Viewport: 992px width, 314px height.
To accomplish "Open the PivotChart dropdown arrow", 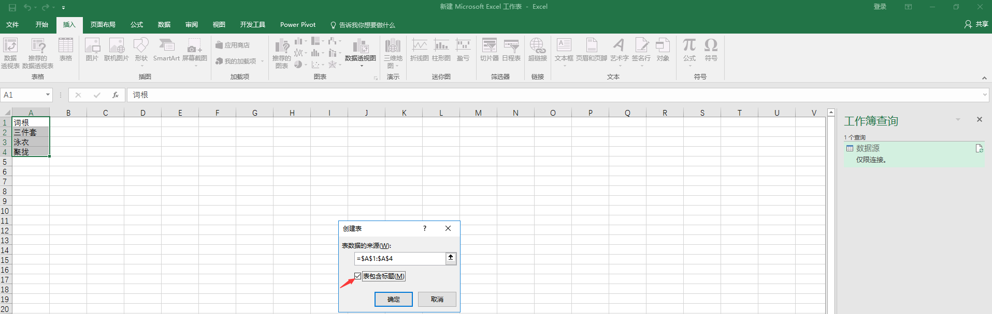I will (x=362, y=66).
